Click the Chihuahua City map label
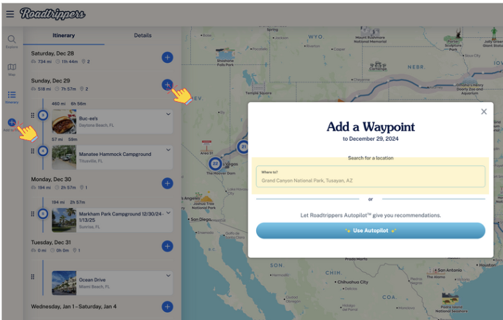The width and height of the screenshot is (503, 320). [x=353, y=282]
